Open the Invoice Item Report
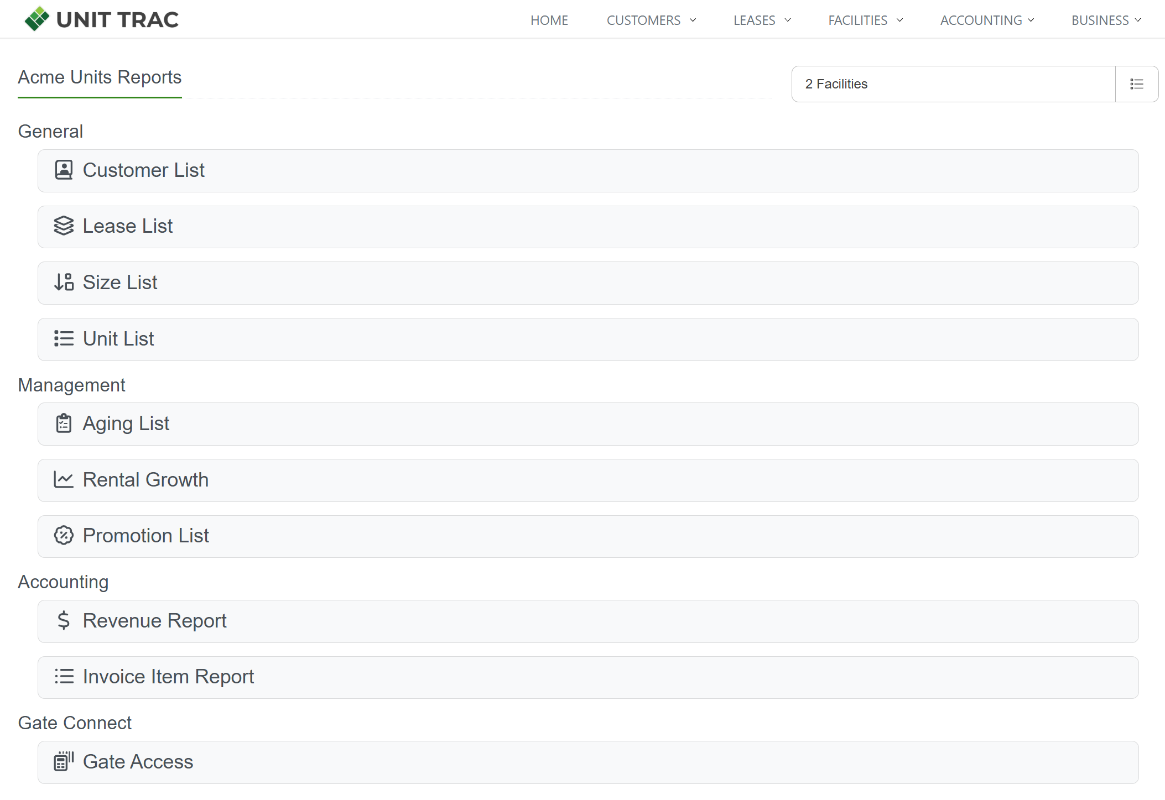Screen dimensions: 1165x800 pos(588,677)
